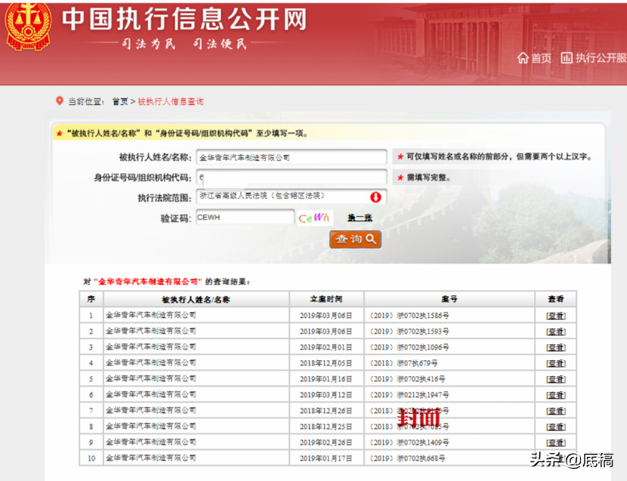Focus the 身份证号码/组织机构代码 input field

291,177
